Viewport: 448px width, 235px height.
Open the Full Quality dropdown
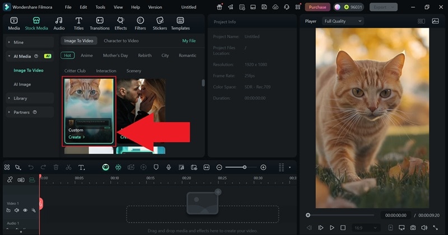tap(343, 21)
